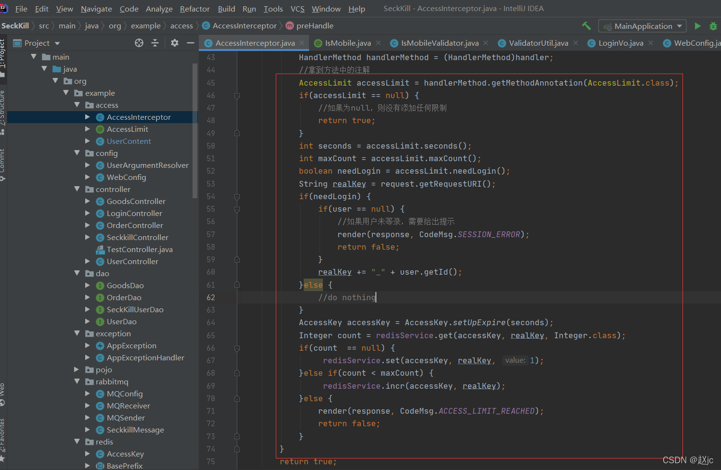Click the fold marker on line 46
Viewport: 721px width, 470px height.
(x=237, y=96)
